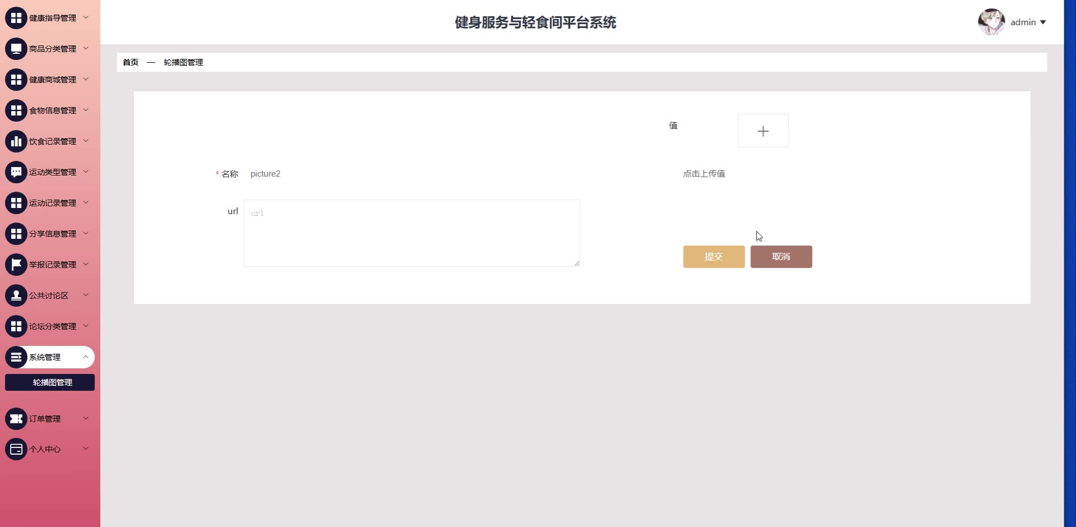
Task: Click the 论坛分类管理 grid icon
Action: (16, 326)
